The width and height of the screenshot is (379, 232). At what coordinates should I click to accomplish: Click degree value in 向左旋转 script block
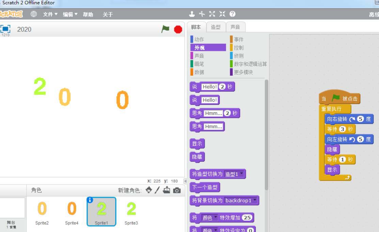coord(360,139)
